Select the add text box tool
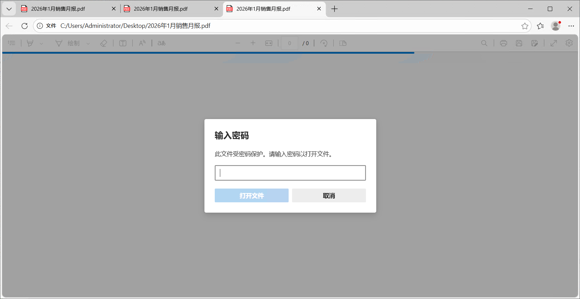 pos(123,43)
